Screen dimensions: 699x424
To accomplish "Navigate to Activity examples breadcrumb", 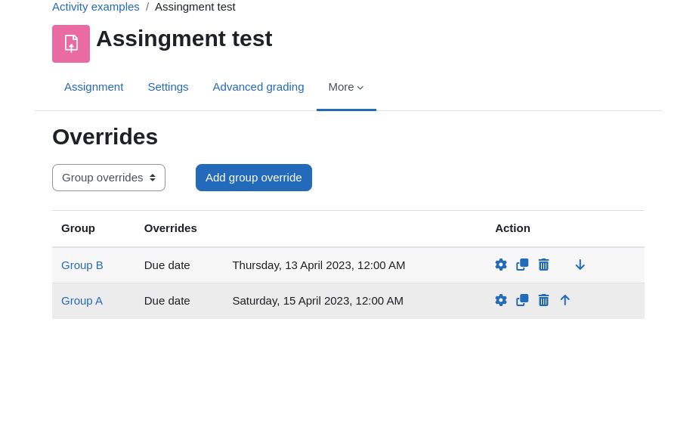I will coord(96,7).
